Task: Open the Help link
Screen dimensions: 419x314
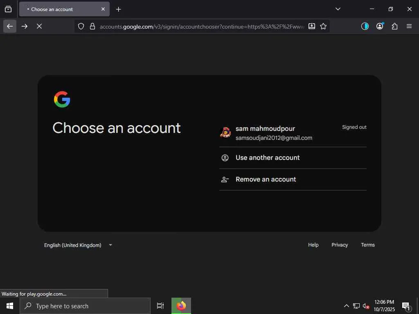Action: tap(313, 245)
